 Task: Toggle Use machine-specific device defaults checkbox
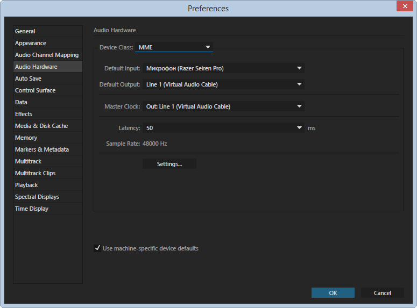tap(97, 248)
